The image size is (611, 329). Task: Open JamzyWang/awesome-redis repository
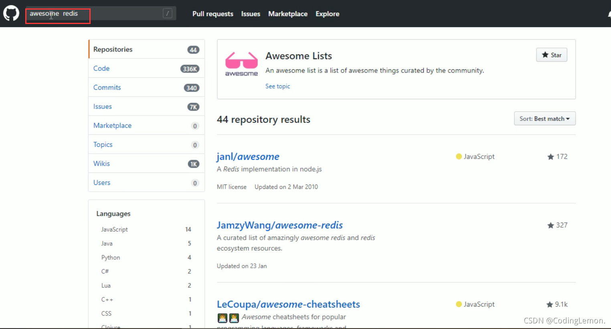coord(280,225)
